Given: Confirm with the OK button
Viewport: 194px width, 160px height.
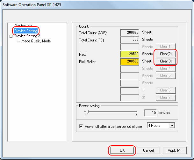Looking at the screenshot, I should (x=122, y=150).
